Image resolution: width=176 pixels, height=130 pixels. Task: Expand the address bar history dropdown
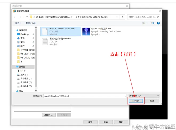(x=117, y=17)
